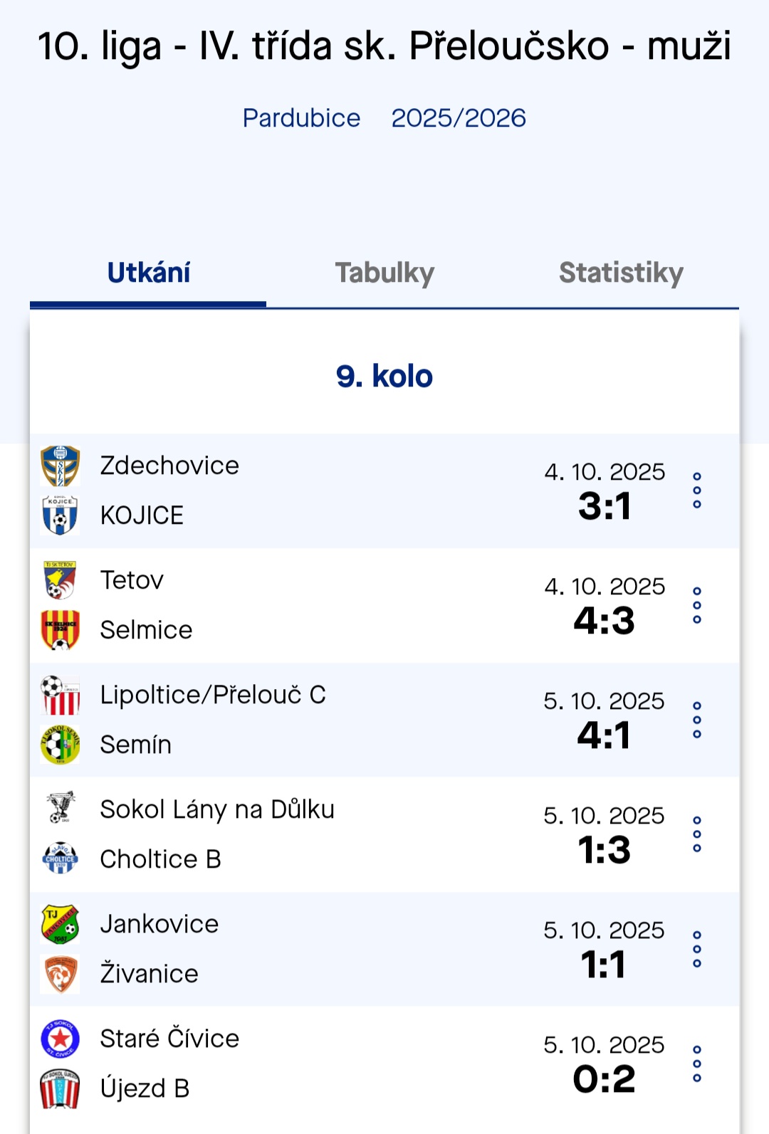The height and width of the screenshot is (1134, 769).
Task: Click the Staré Čívice red star logo
Action: tap(61, 1039)
